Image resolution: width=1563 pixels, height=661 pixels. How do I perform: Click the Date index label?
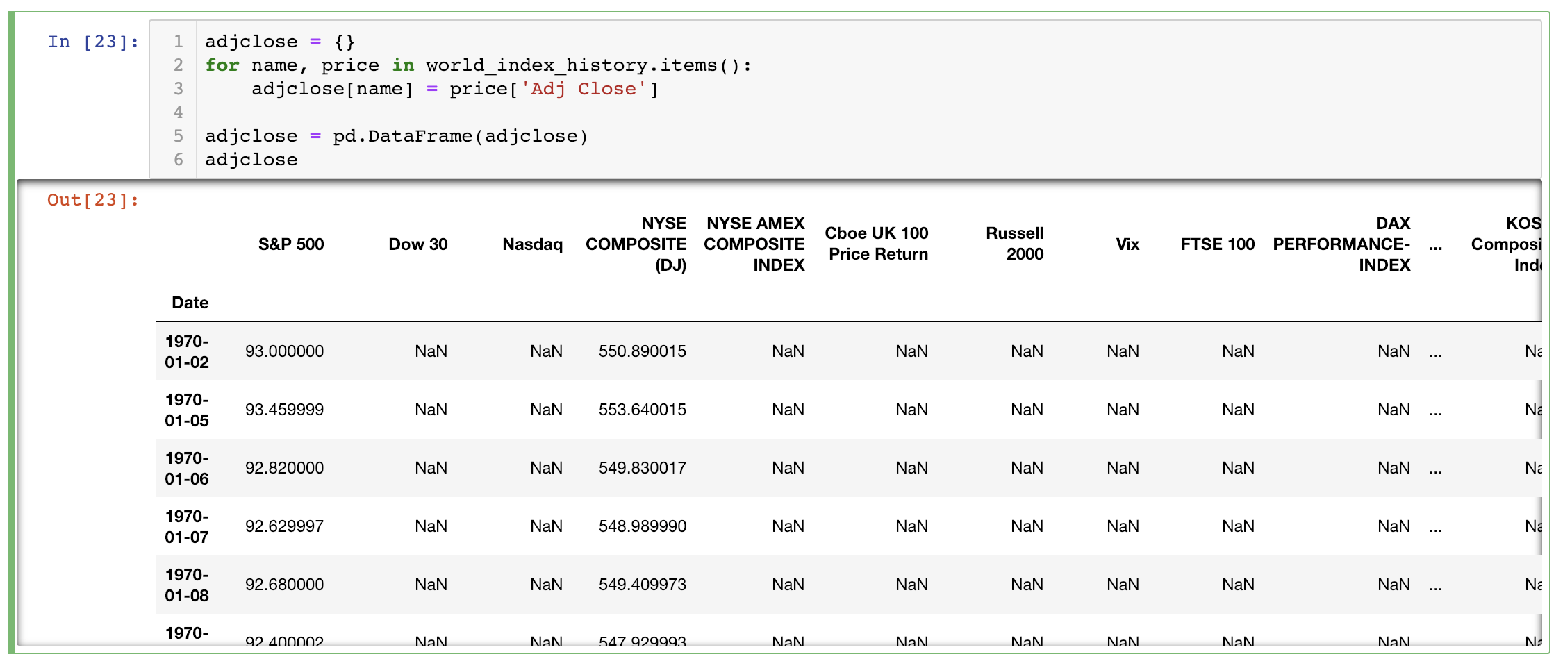[190, 303]
